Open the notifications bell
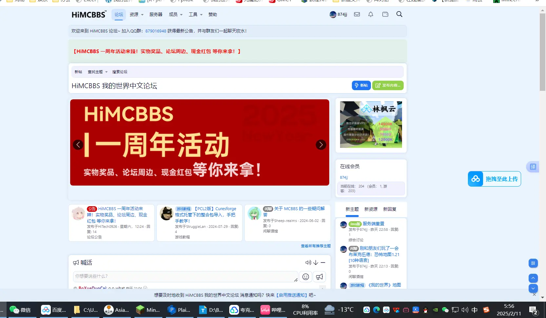546x318 pixels. tap(371, 14)
